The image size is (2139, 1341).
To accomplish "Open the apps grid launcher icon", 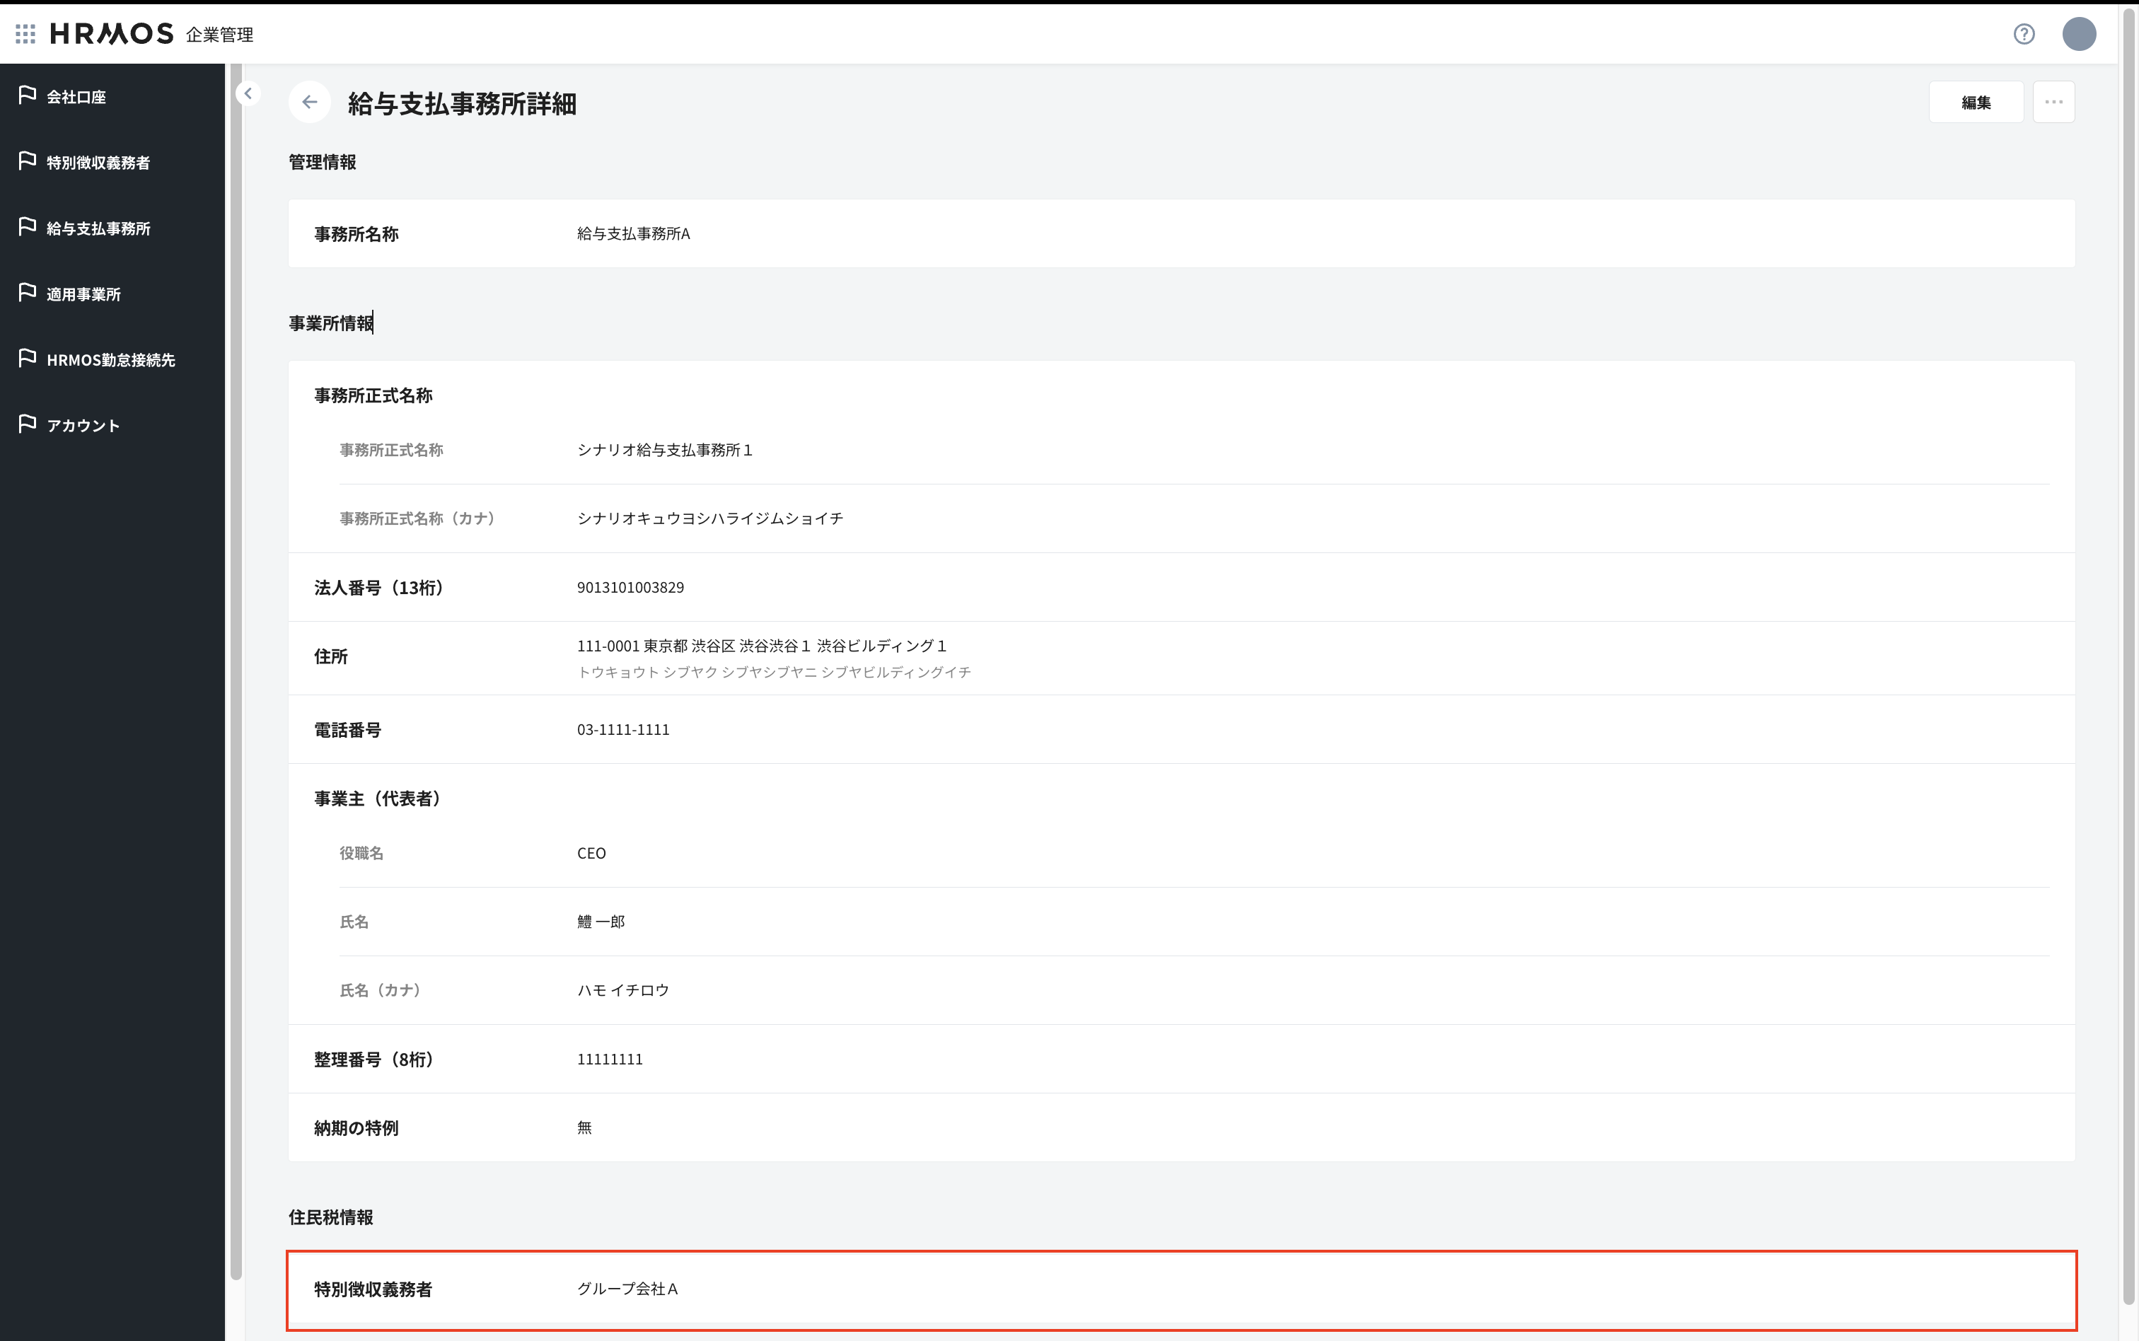I will [x=25, y=34].
